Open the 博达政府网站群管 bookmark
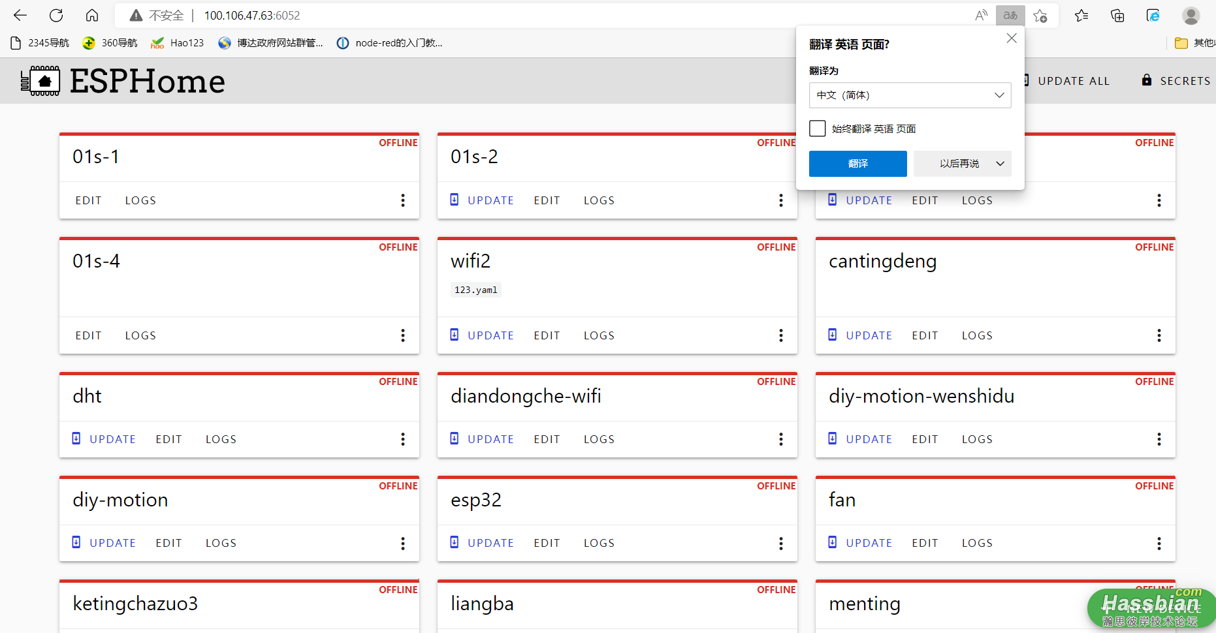The width and height of the screenshot is (1216, 633). point(271,43)
